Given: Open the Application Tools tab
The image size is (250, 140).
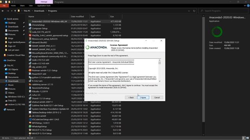Looking at the screenshot, I should pos(44,5).
